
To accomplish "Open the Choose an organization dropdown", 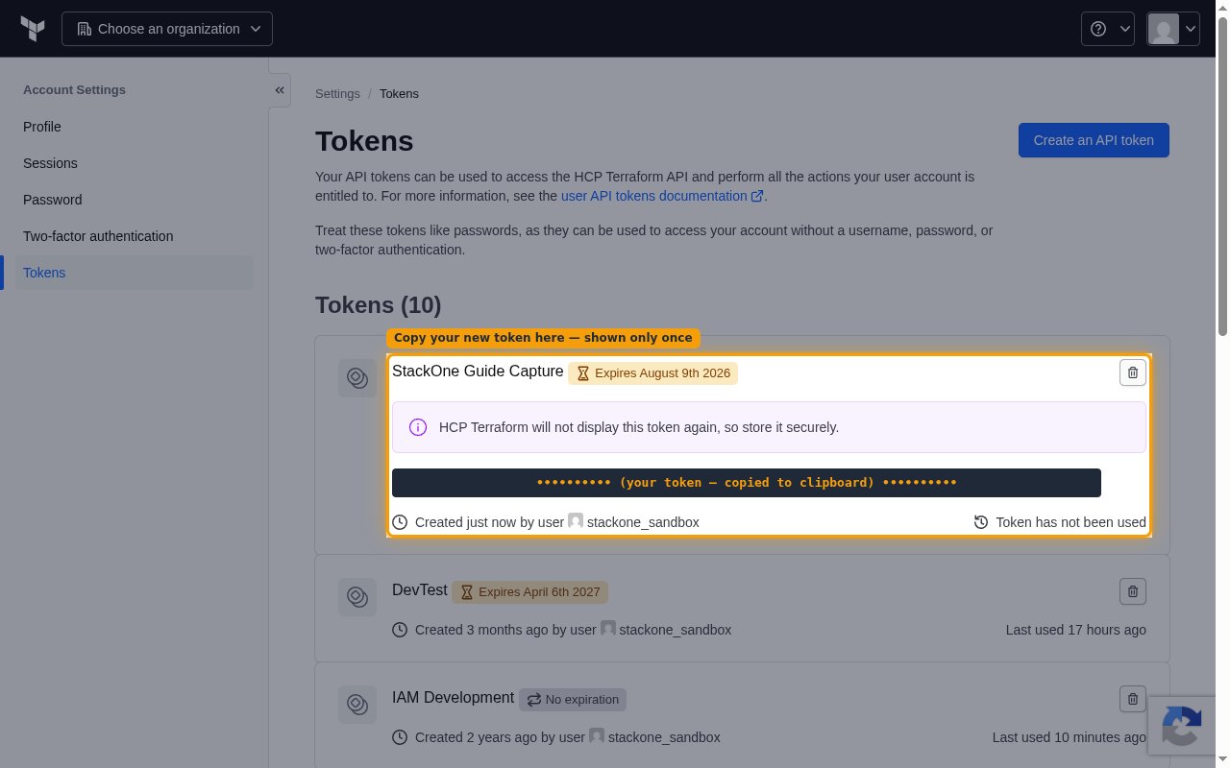I will coord(167,29).
